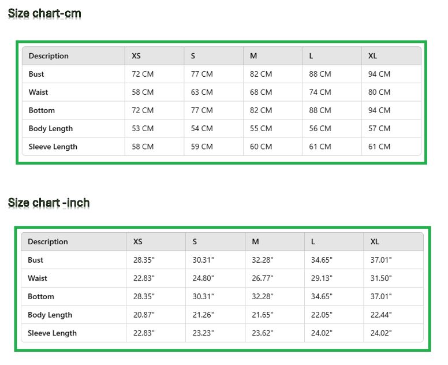448x365 pixels.
Task: Click the 74 CM waist cell for L
Action: [320, 92]
